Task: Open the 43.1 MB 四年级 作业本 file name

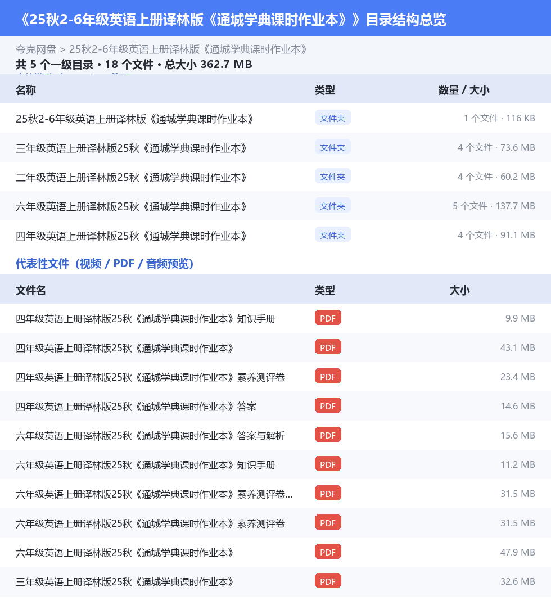Action: [125, 348]
